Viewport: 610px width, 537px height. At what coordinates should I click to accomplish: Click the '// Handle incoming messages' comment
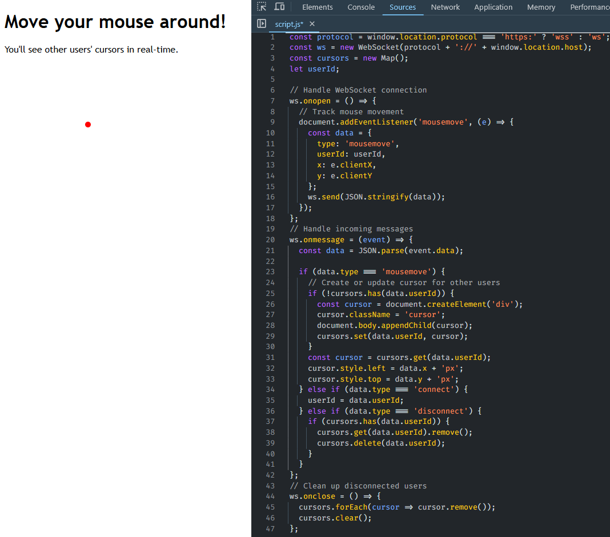pos(351,229)
